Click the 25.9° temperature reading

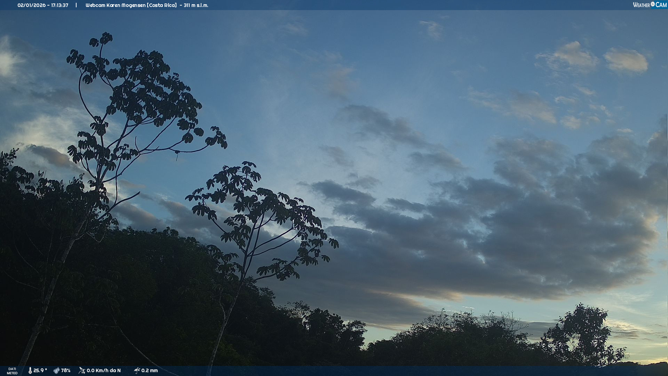40,370
